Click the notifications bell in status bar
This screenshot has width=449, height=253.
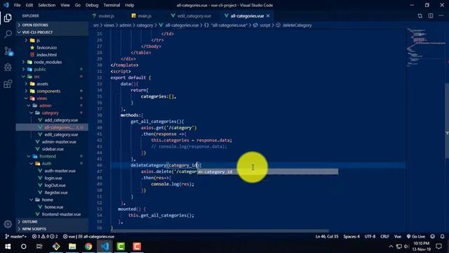coord(442,236)
